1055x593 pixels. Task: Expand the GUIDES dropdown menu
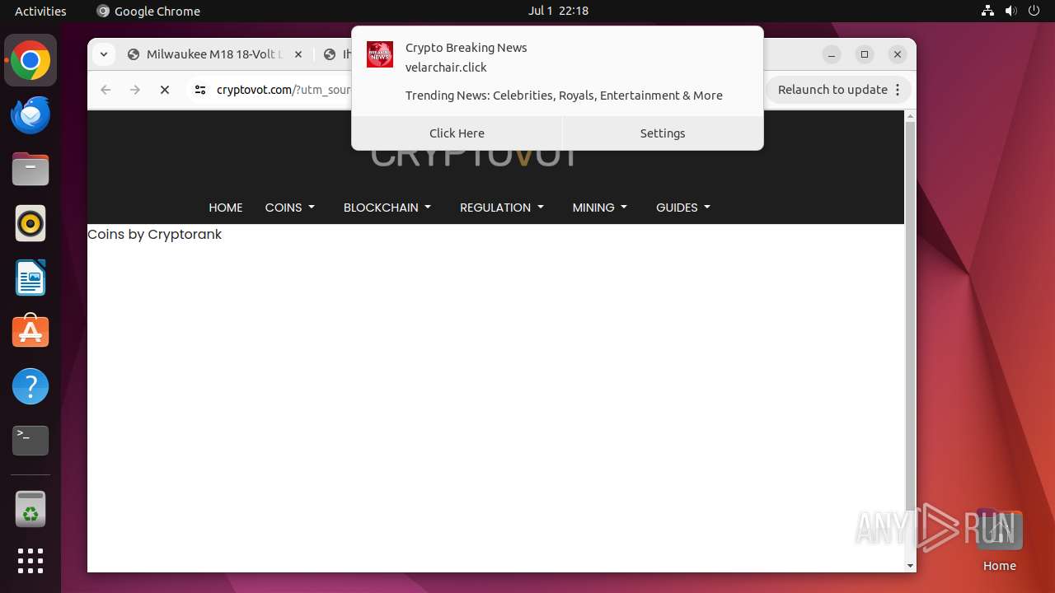point(683,208)
